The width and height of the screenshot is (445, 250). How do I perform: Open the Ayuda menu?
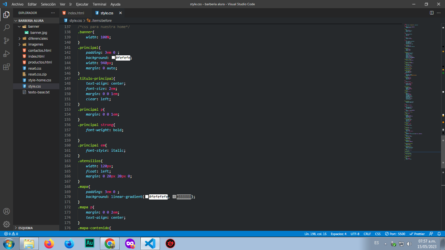pos(115,4)
